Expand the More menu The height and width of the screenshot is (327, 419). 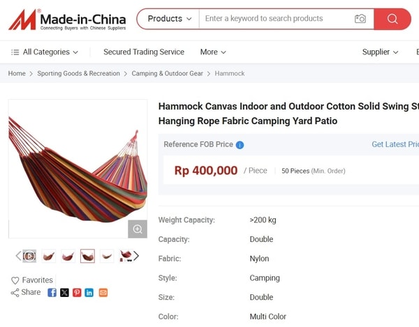click(213, 52)
